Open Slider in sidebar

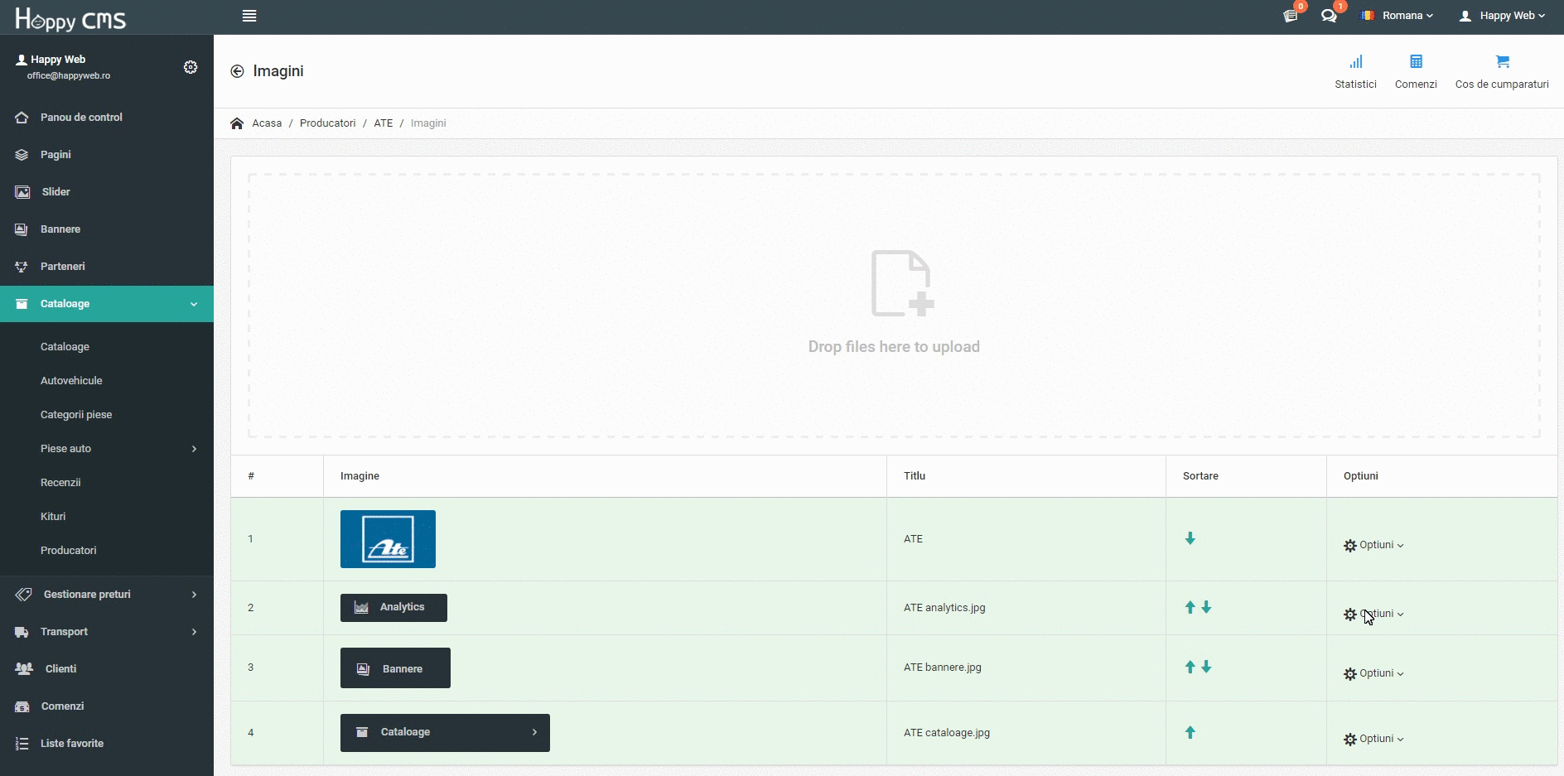click(107, 192)
